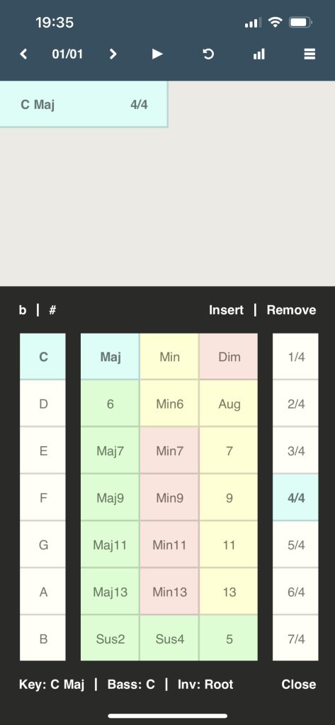Open the Key: C Maj selector
Image resolution: width=335 pixels, height=725 pixels.
[52, 685]
